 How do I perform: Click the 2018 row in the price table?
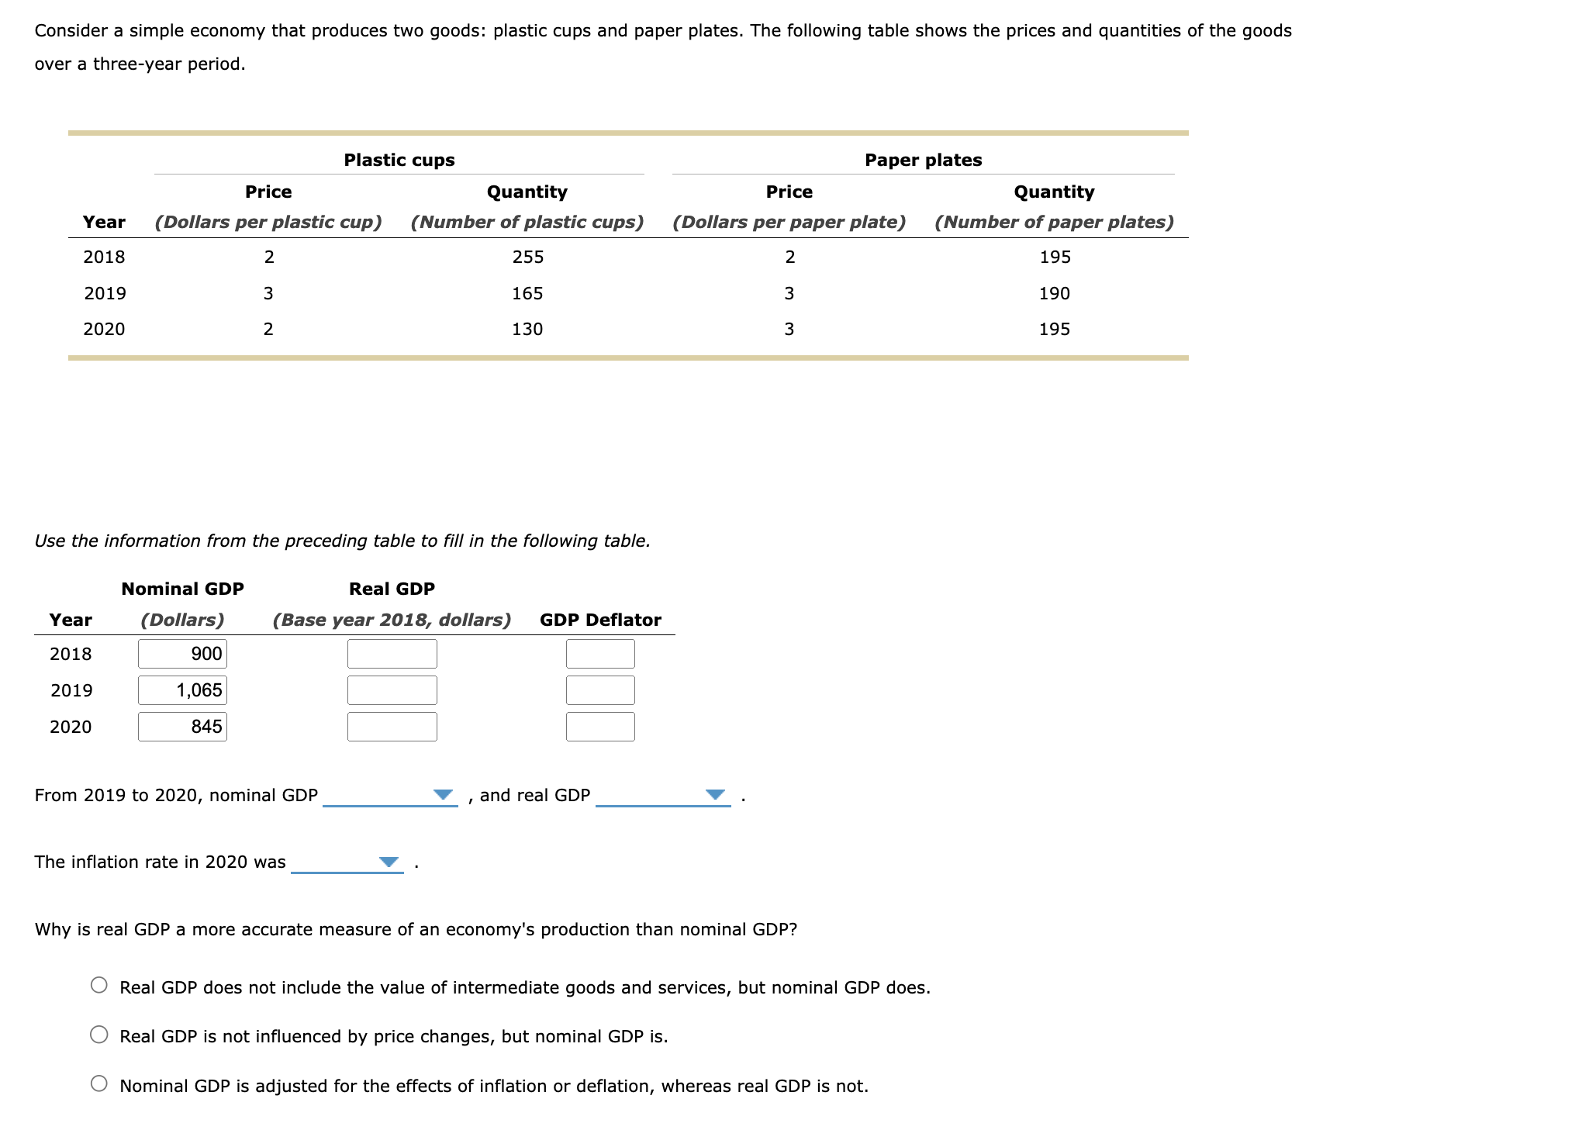105,257
